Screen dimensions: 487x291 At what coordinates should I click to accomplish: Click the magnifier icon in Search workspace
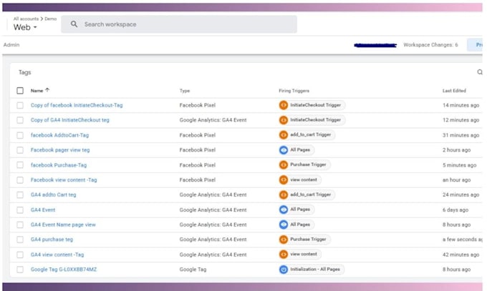tap(74, 24)
